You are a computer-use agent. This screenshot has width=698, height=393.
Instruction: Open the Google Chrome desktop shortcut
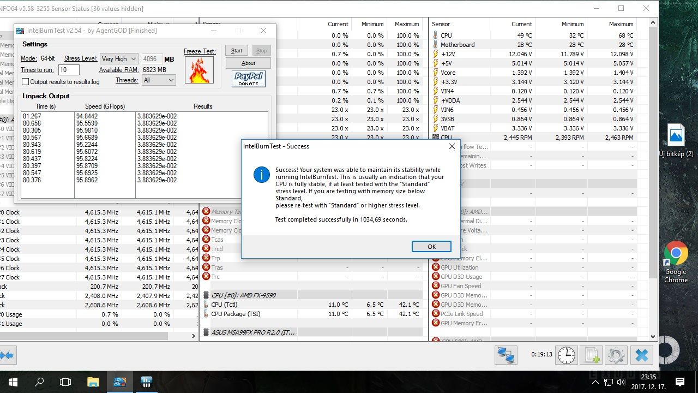(x=676, y=263)
